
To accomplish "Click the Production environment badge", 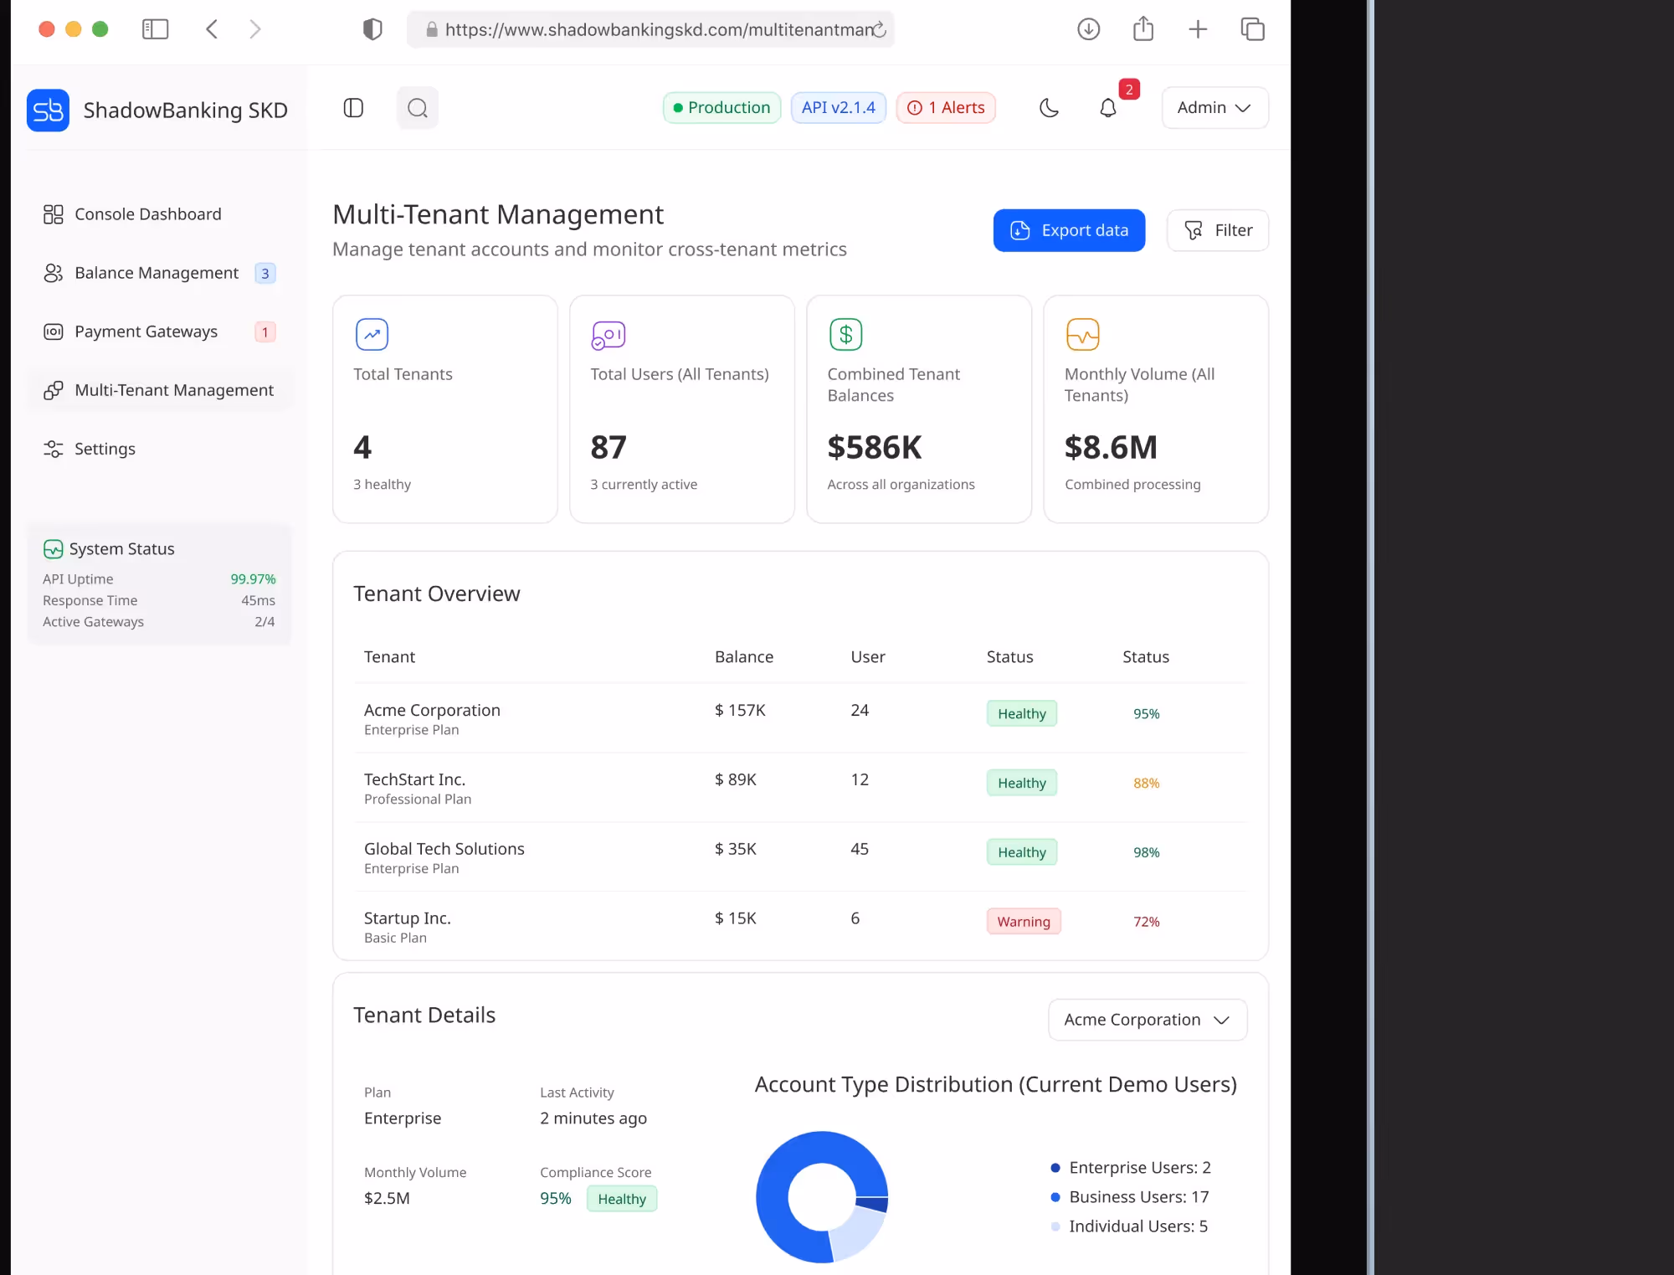I will [x=721, y=108].
